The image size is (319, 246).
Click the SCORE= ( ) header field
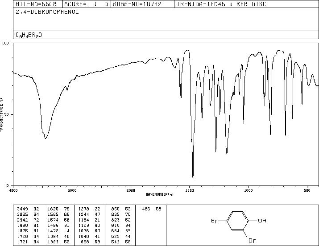click(87, 4)
